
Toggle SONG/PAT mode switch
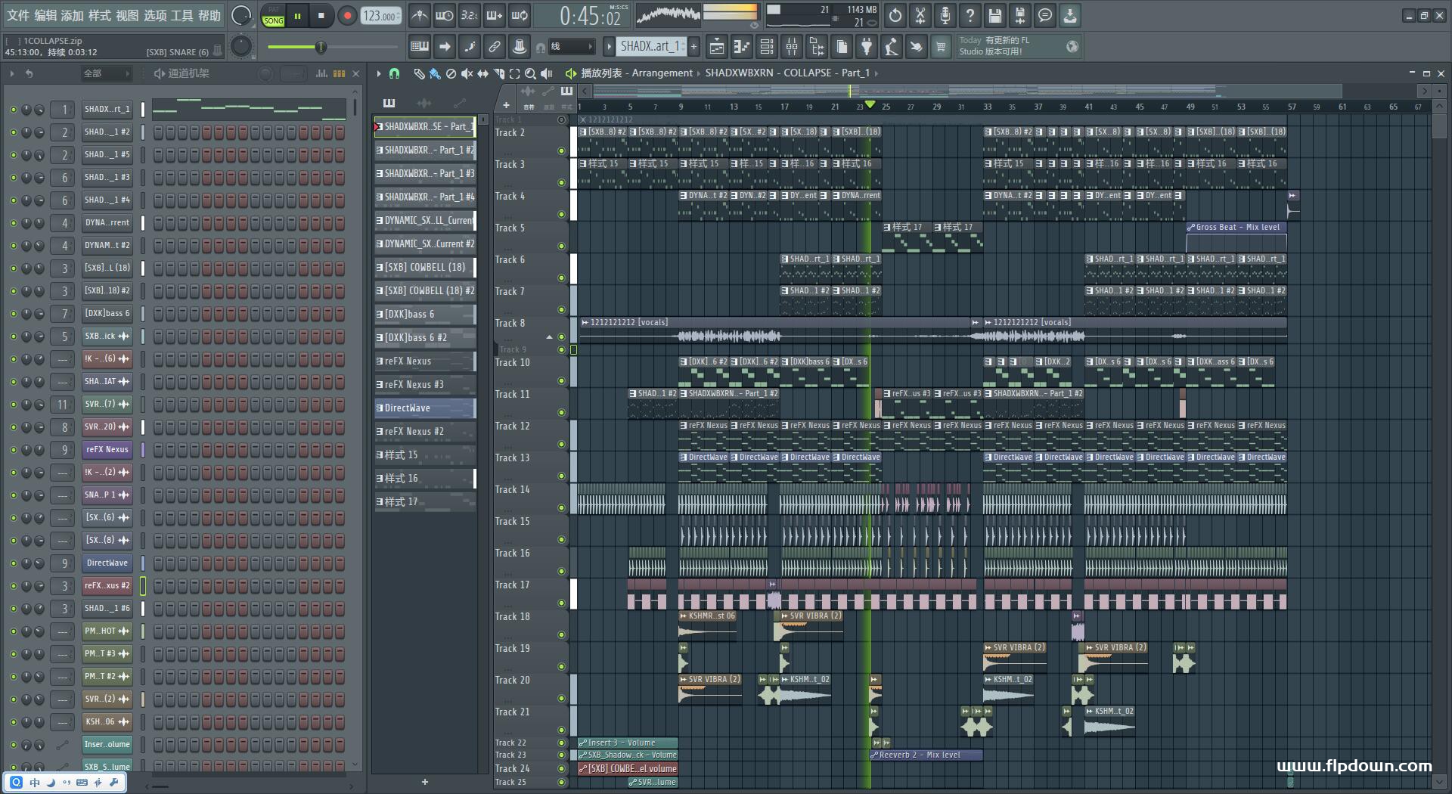tap(274, 16)
